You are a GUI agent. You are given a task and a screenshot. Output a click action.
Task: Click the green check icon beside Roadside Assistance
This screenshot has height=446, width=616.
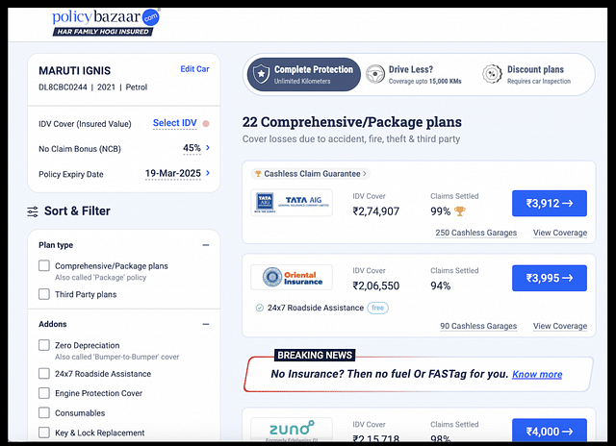tap(259, 308)
